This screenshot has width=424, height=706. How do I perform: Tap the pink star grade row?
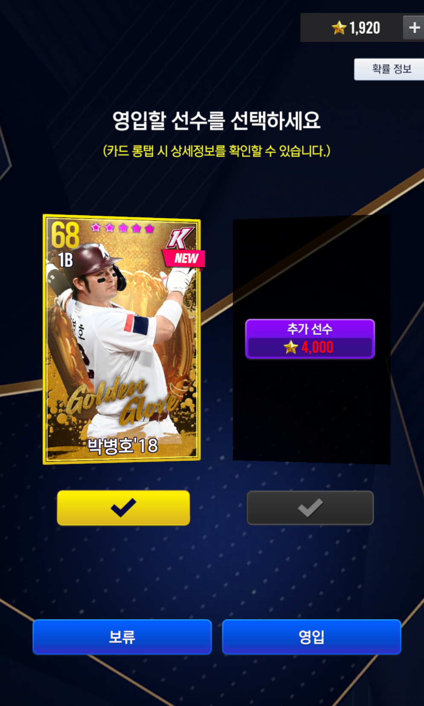pos(122,228)
